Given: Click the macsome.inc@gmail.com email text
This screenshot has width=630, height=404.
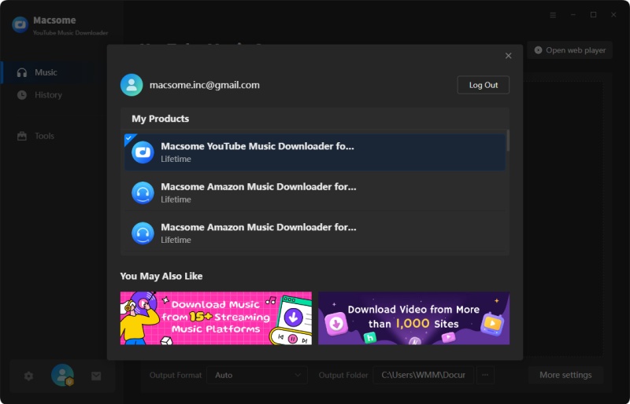Looking at the screenshot, I should (205, 85).
